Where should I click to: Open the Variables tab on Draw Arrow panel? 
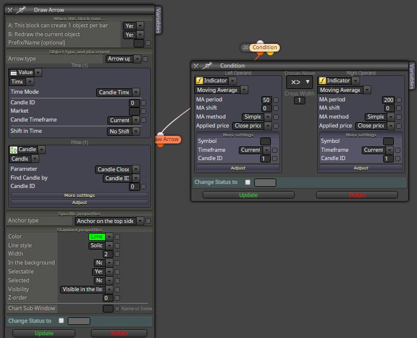(x=158, y=20)
